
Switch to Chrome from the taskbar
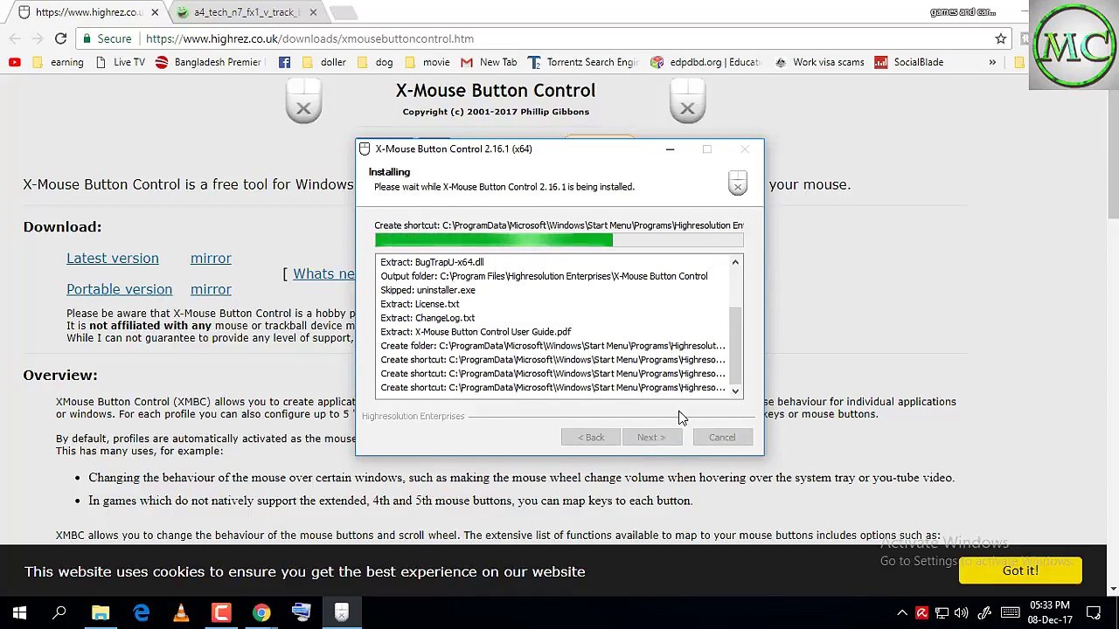pyautogui.click(x=261, y=613)
